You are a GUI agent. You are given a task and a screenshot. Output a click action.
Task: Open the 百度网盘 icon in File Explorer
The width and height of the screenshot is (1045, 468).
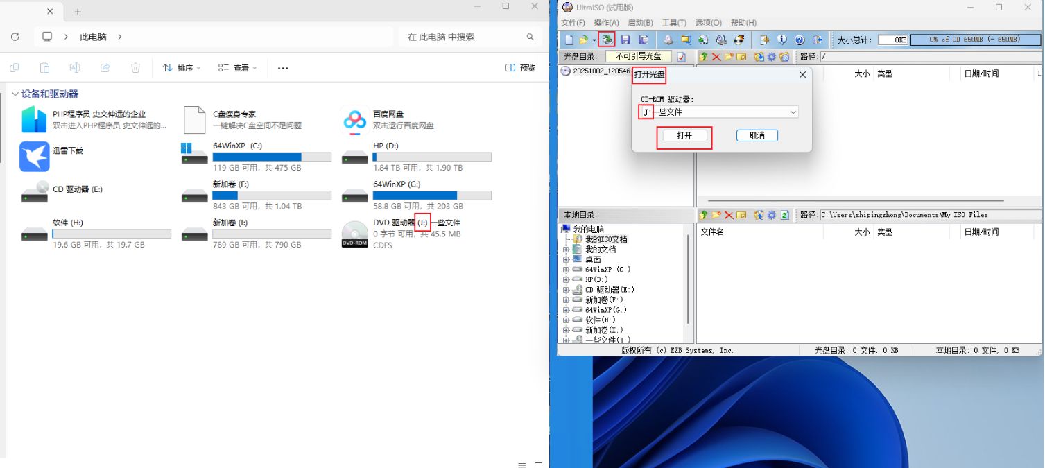pyautogui.click(x=354, y=120)
